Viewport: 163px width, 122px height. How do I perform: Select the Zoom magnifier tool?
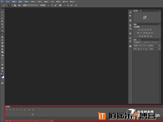tap(2, 71)
